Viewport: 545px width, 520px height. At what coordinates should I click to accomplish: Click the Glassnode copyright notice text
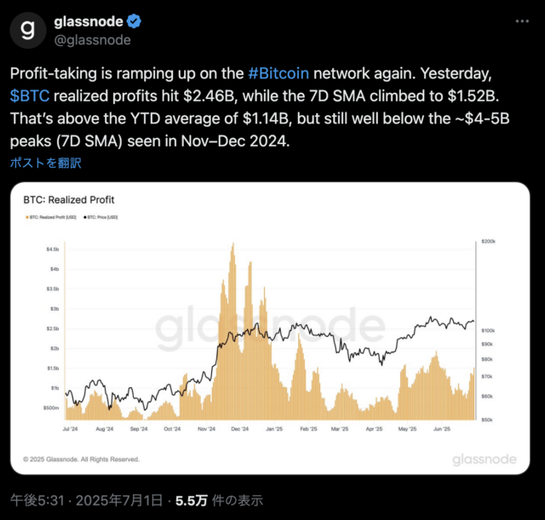pos(82,460)
